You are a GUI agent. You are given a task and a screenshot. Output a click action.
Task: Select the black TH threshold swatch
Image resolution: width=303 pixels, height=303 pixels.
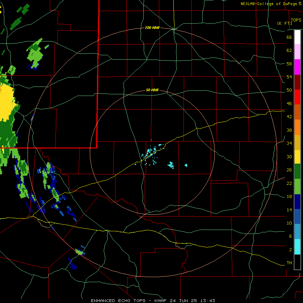297,262
